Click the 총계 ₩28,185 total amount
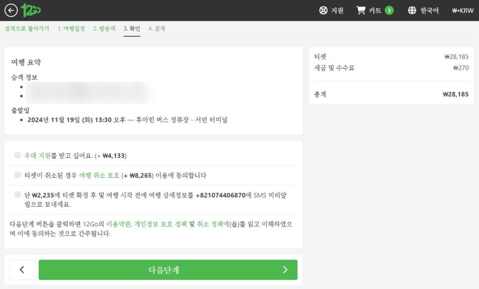479x289 pixels. click(x=456, y=94)
